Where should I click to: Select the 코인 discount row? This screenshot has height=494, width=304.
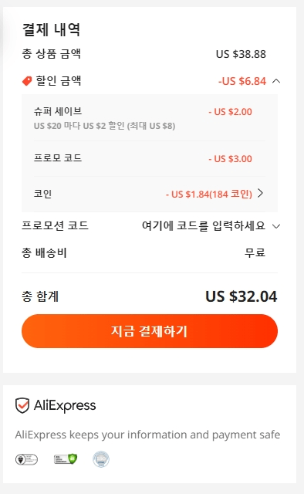point(150,194)
